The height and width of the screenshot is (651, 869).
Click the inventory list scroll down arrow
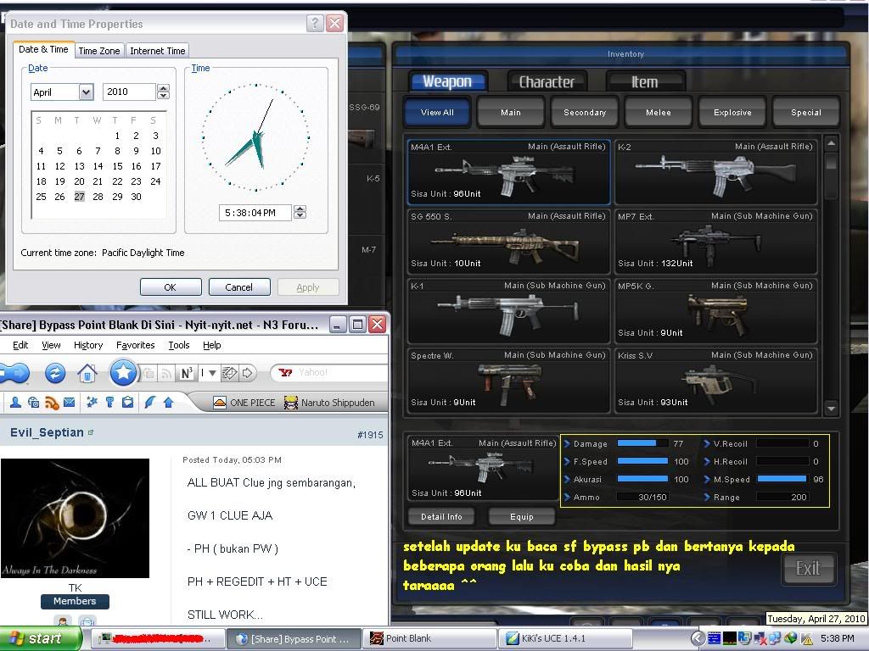point(831,409)
